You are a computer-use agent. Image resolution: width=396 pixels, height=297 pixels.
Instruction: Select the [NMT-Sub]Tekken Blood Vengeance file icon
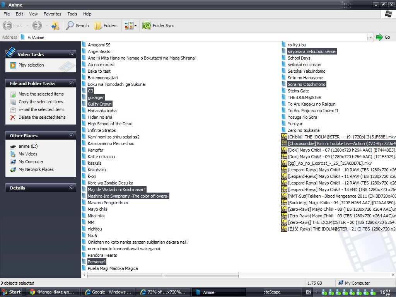[x=284, y=196]
